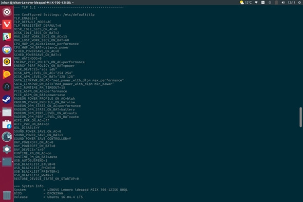
Task: Open the keyboard layout indicator
Action: click(x=263, y=3)
